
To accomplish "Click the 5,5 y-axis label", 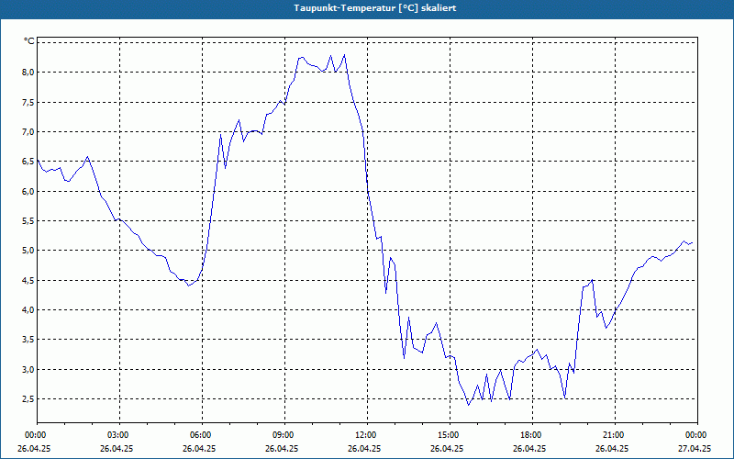I will 28,220.
